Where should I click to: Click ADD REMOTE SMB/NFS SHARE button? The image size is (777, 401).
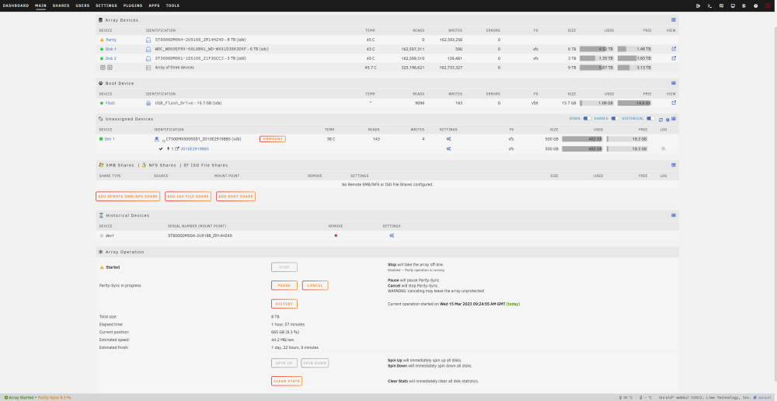point(128,197)
